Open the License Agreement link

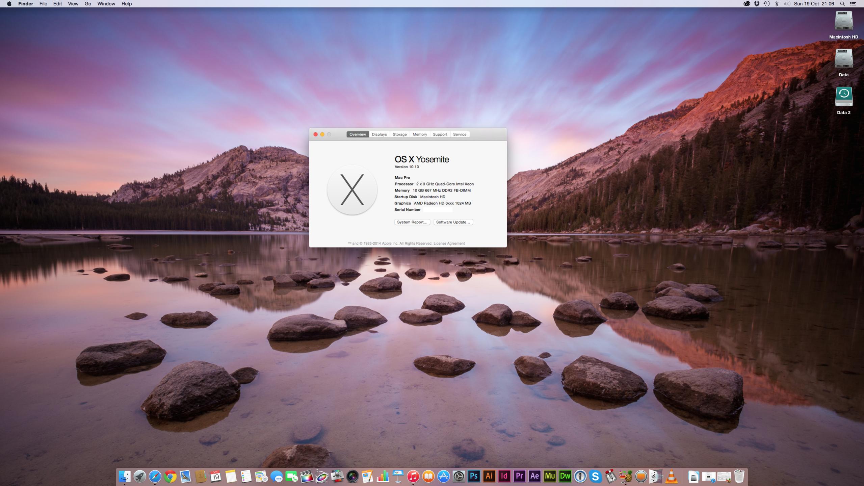pos(449,244)
